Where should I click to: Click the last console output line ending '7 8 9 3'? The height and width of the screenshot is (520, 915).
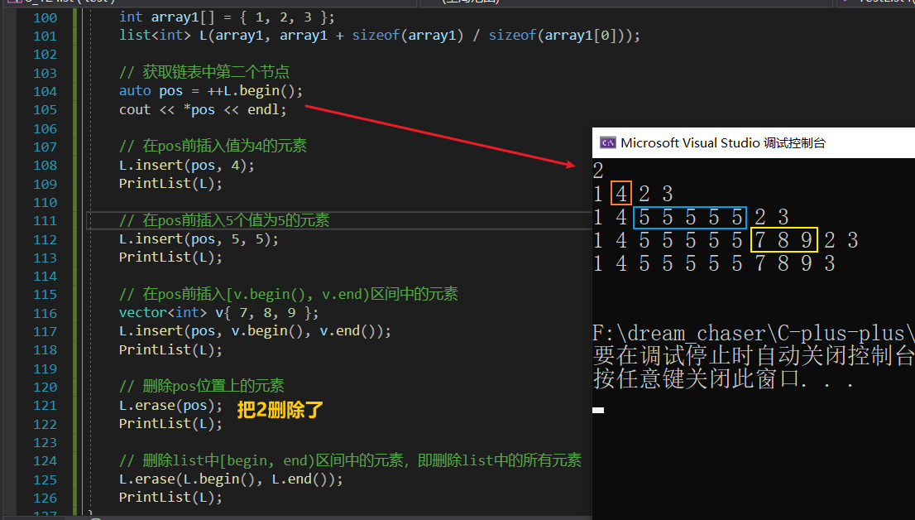tap(714, 263)
